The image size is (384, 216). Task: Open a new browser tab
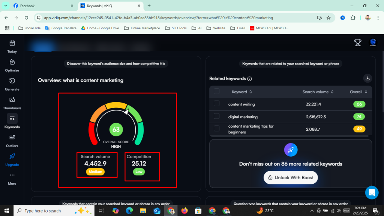[149, 6]
